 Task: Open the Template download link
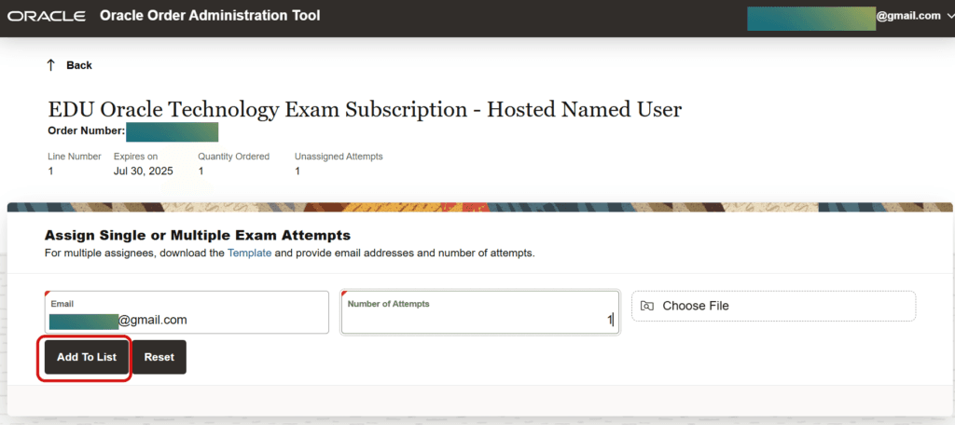(249, 253)
